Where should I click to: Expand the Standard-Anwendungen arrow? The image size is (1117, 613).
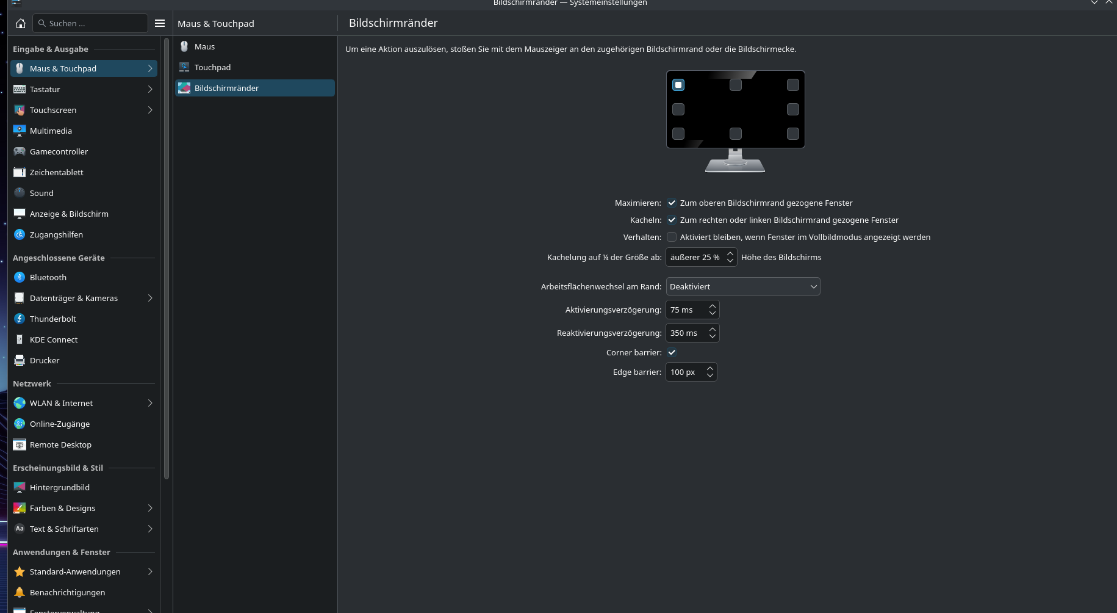(x=150, y=571)
